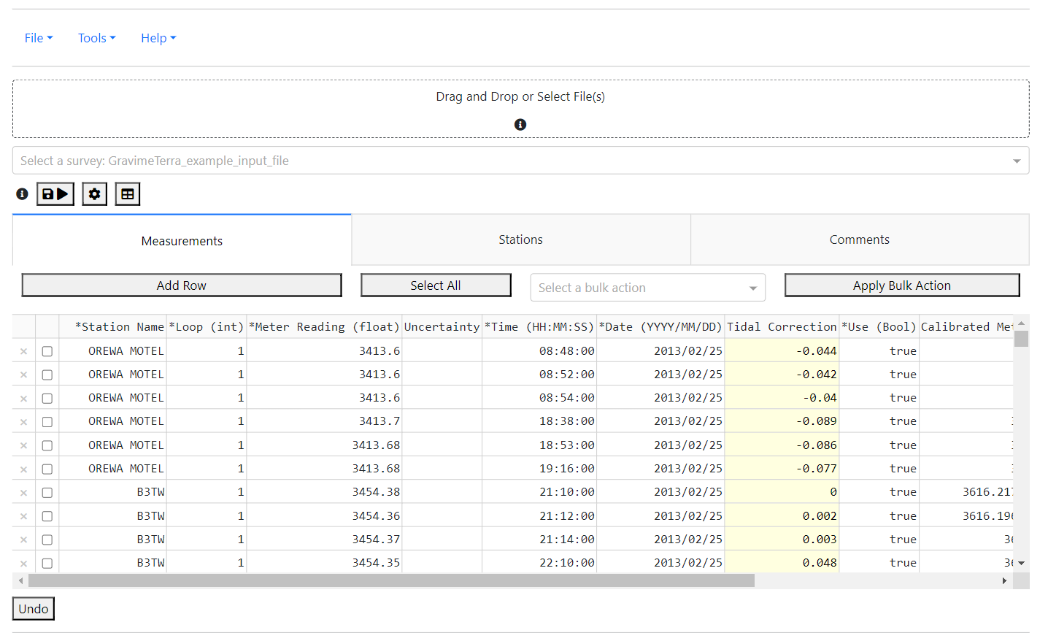Click the *Time (HH:MM:SS) column header
1048x633 pixels.
point(539,327)
